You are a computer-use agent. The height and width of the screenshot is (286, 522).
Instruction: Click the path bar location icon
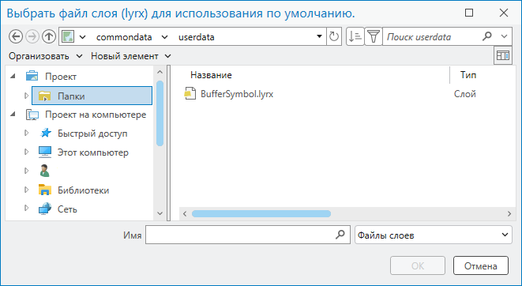coord(68,36)
